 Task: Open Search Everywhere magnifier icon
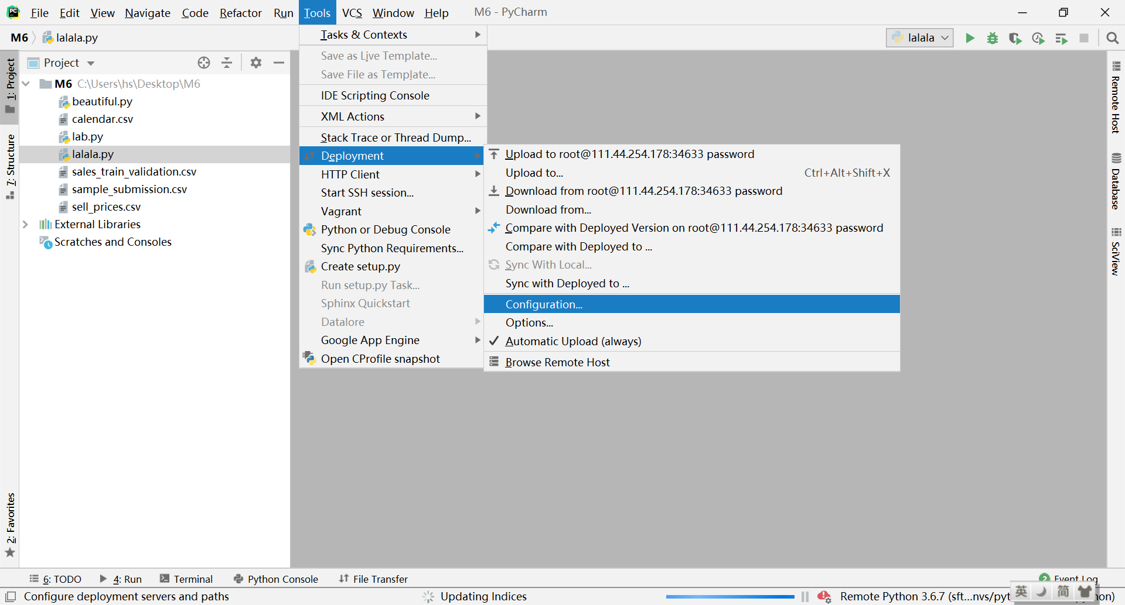coord(1112,38)
